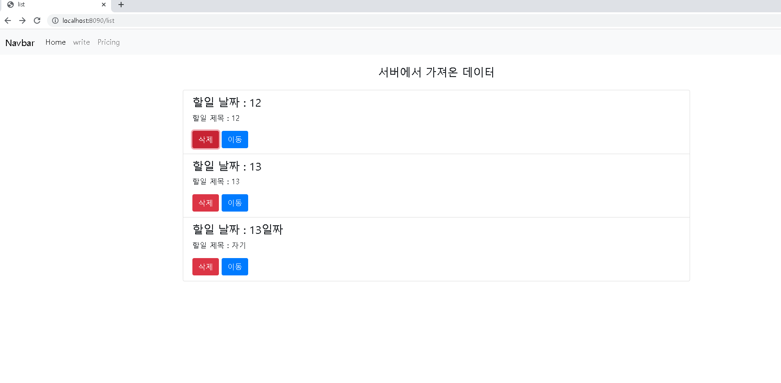This screenshot has height=383, width=781.
Task: Delete the 13일짜 item with 삭제
Action: pos(206,267)
